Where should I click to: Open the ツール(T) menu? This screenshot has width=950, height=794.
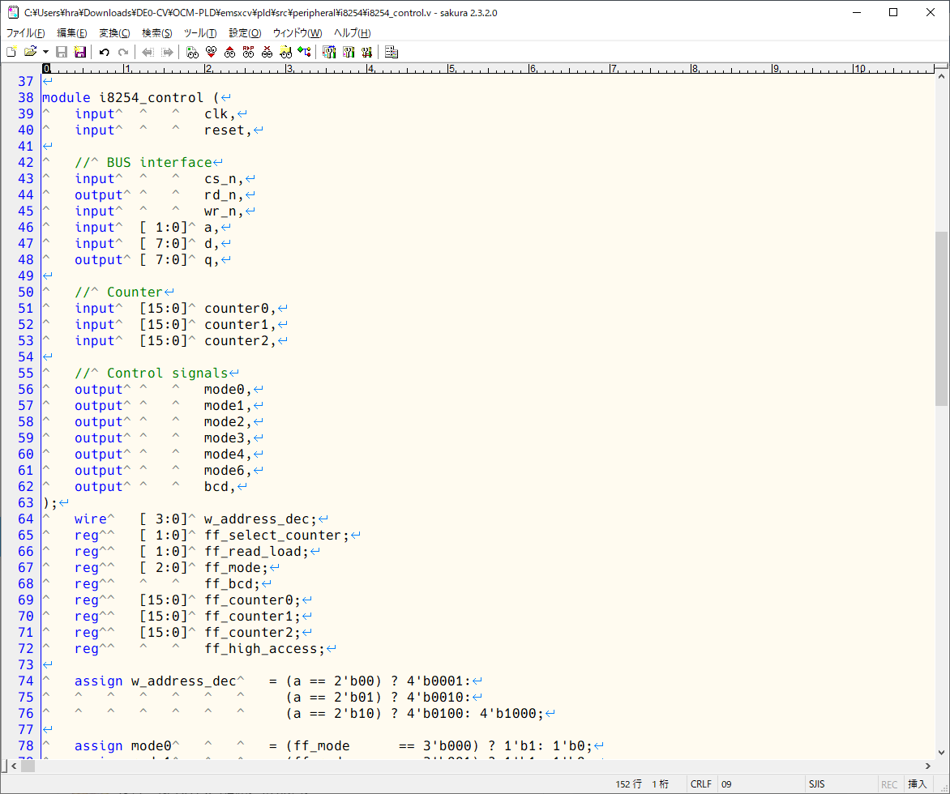200,32
